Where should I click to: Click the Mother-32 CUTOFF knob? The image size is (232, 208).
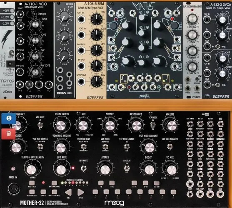[x=110, y=126]
